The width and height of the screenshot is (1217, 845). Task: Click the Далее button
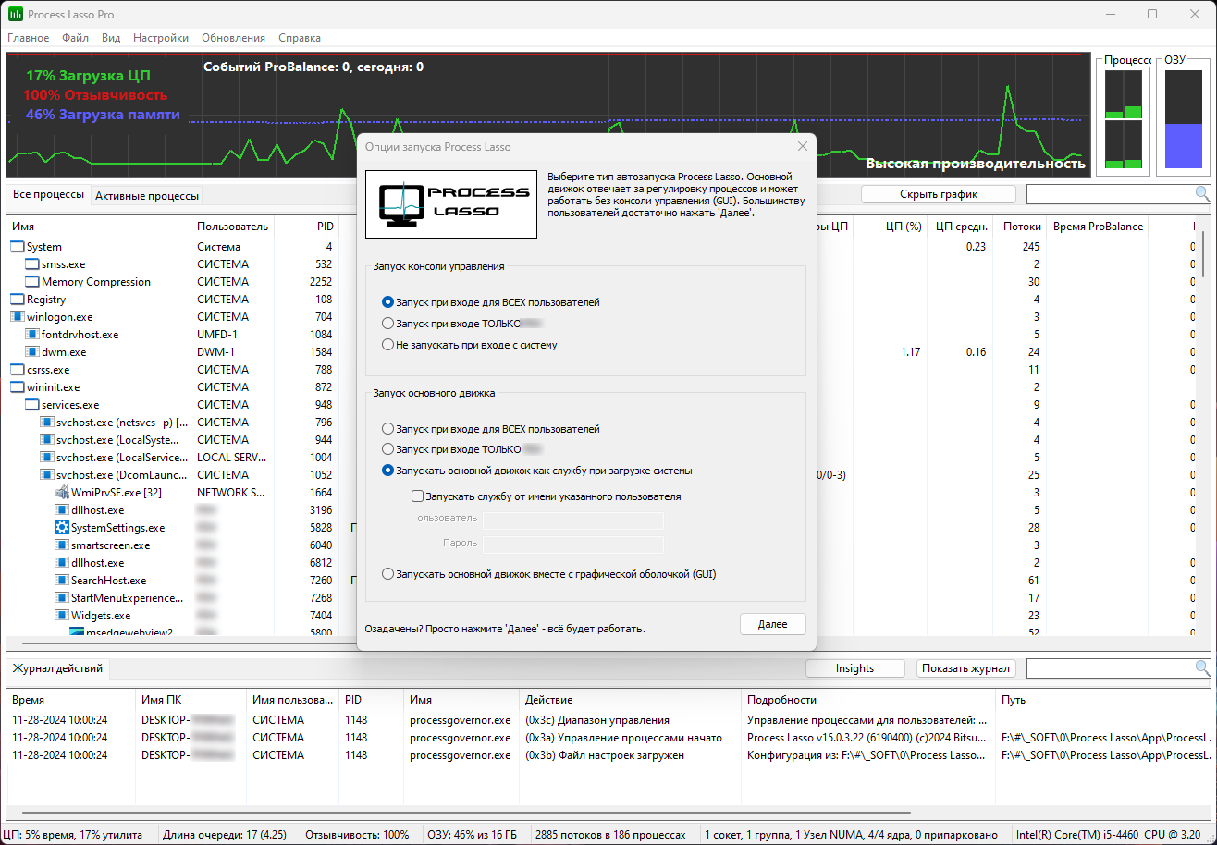pyautogui.click(x=773, y=624)
